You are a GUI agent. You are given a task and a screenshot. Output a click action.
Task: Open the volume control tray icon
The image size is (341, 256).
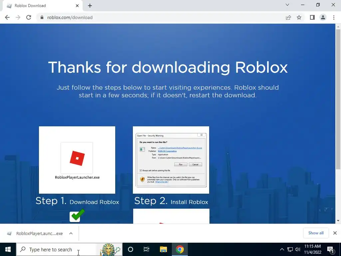(298, 249)
